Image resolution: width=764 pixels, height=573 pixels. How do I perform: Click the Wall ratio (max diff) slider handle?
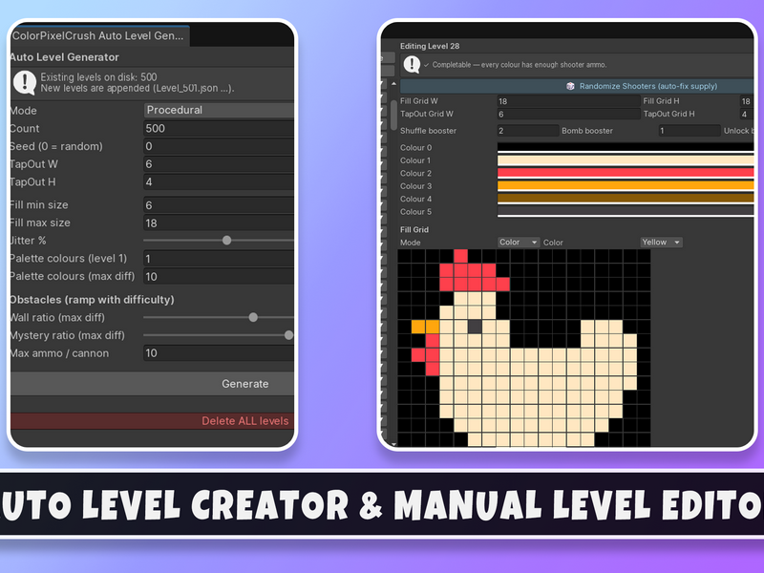click(x=253, y=317)
